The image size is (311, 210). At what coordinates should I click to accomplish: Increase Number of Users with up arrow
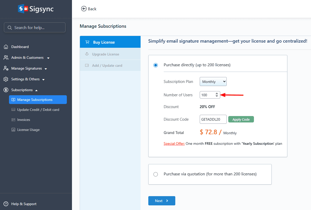[x=217, y=93]
